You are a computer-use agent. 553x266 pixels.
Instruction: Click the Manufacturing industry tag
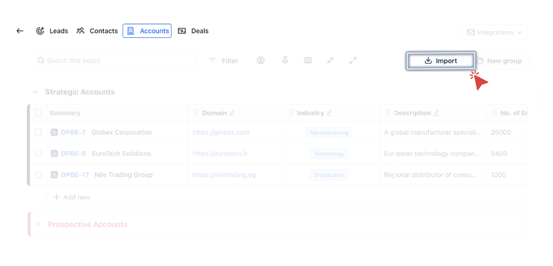click(x=329, y=132)
